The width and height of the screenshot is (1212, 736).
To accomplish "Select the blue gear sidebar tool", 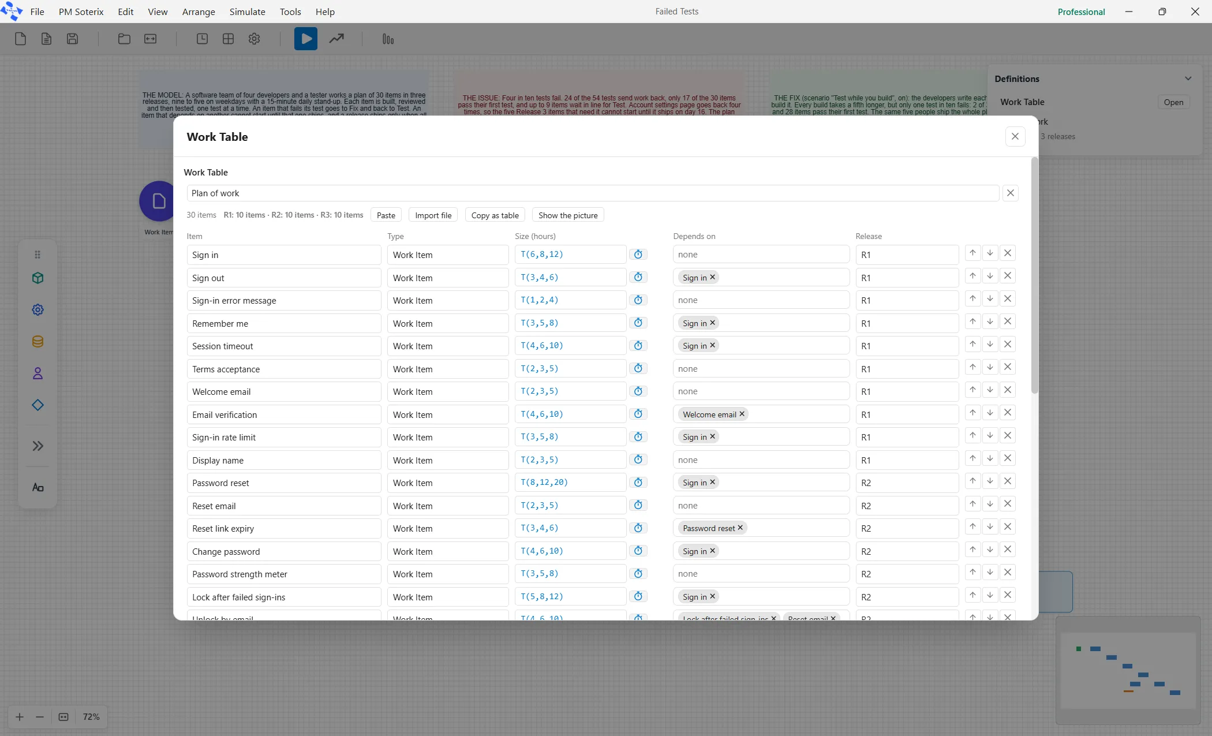I will click(x=38, y=310).
